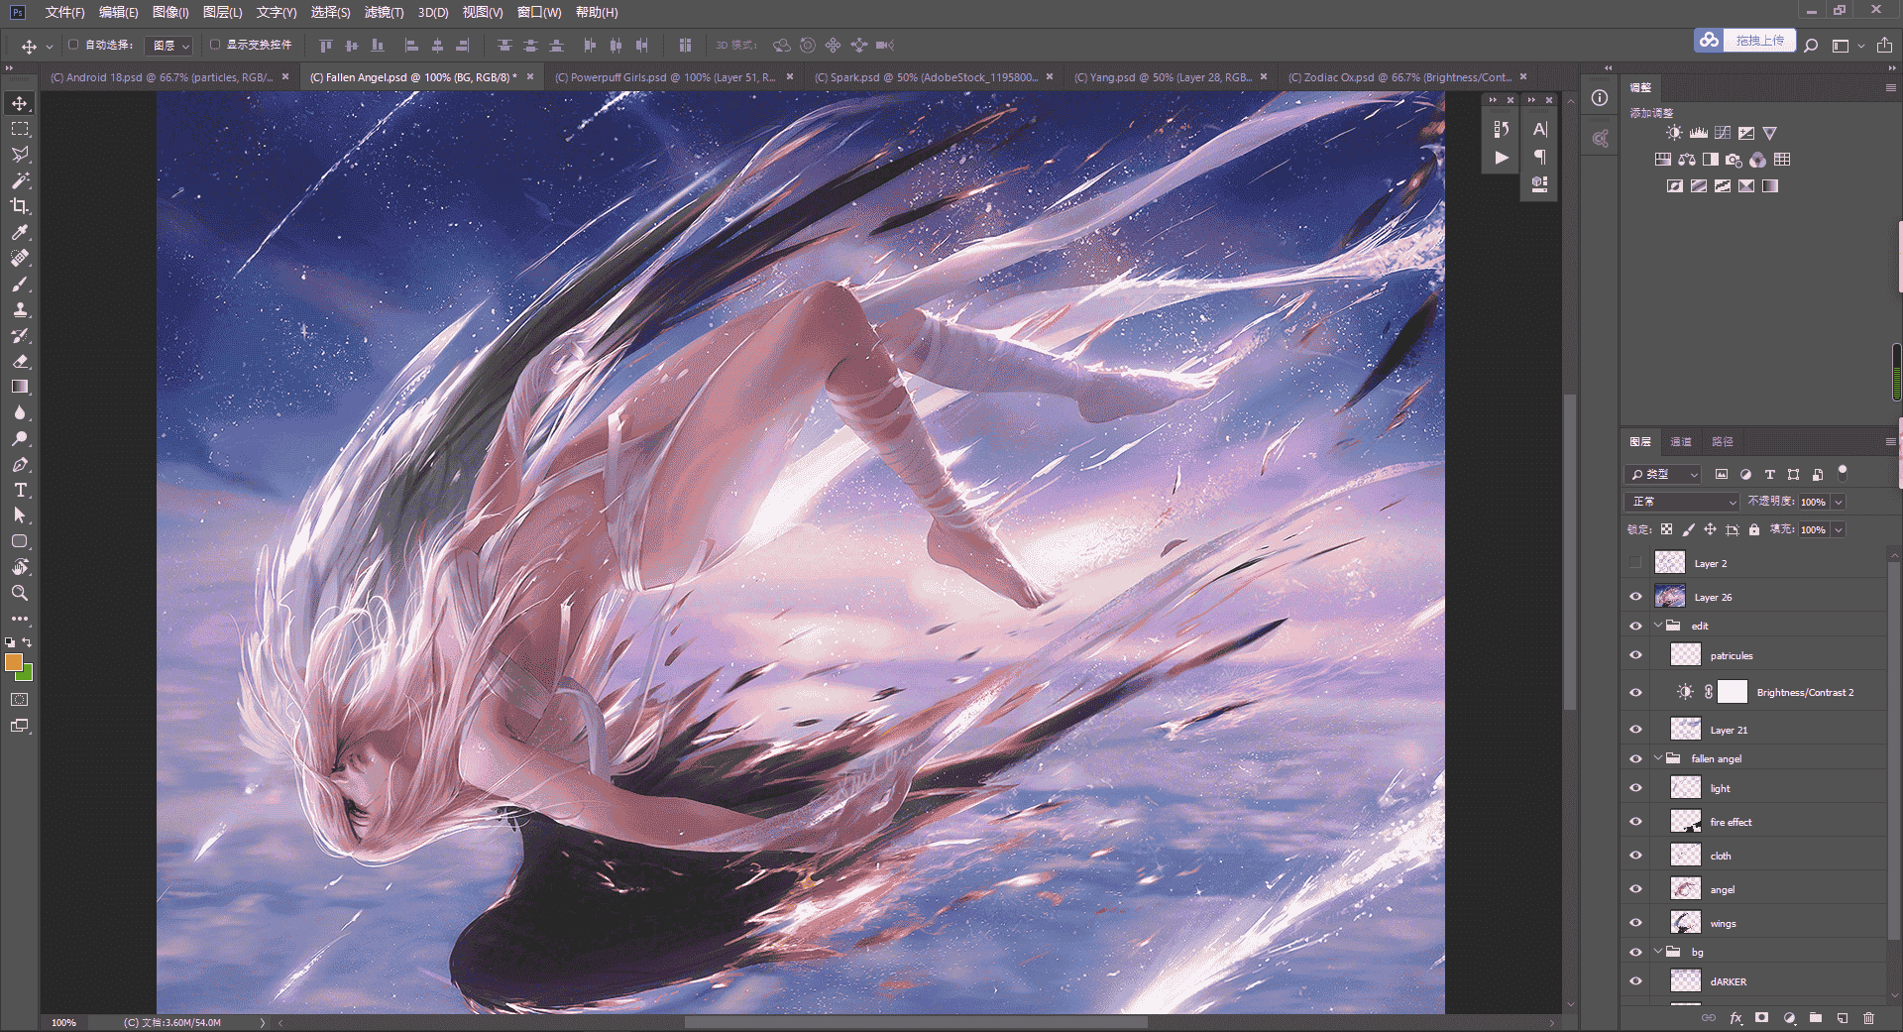
Task: Select the Eraser tool
Action: click(20, 361)
